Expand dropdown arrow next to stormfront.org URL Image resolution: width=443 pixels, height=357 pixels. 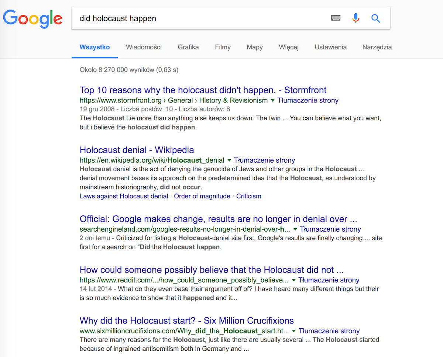click(273, 100)
